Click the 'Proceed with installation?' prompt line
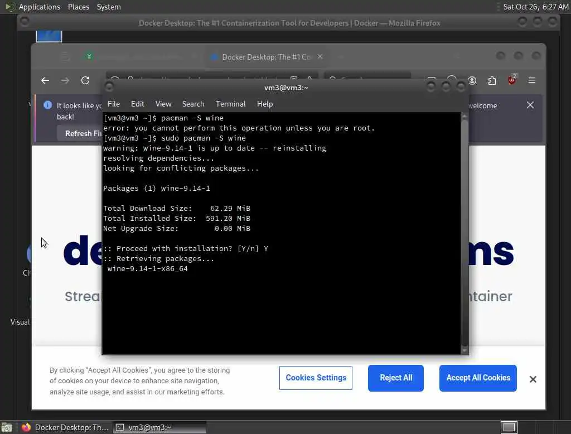This screenshot has width=571, height=434. pos(185,249)
